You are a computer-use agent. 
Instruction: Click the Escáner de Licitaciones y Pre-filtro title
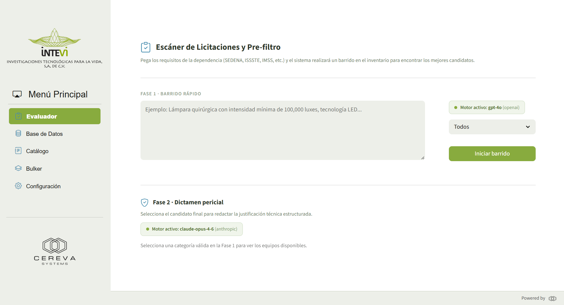pos(218,47)
